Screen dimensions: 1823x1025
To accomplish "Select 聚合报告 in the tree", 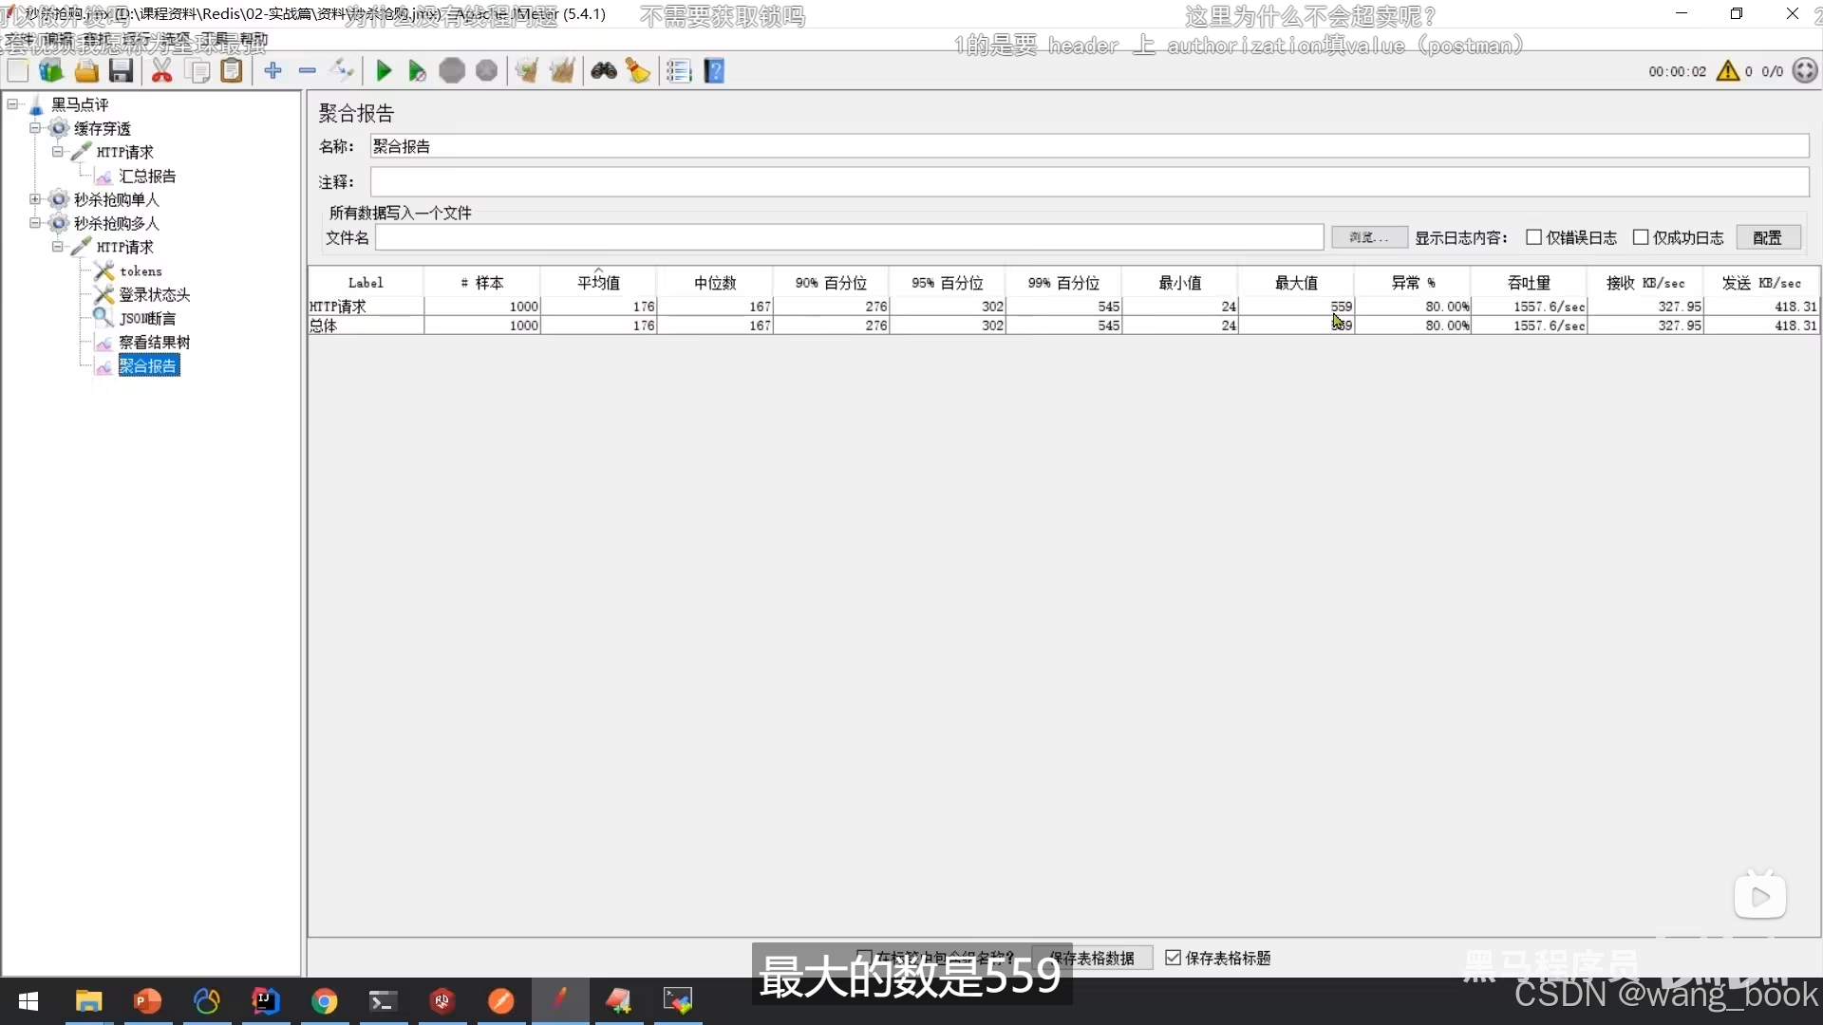I will [148, 365].
